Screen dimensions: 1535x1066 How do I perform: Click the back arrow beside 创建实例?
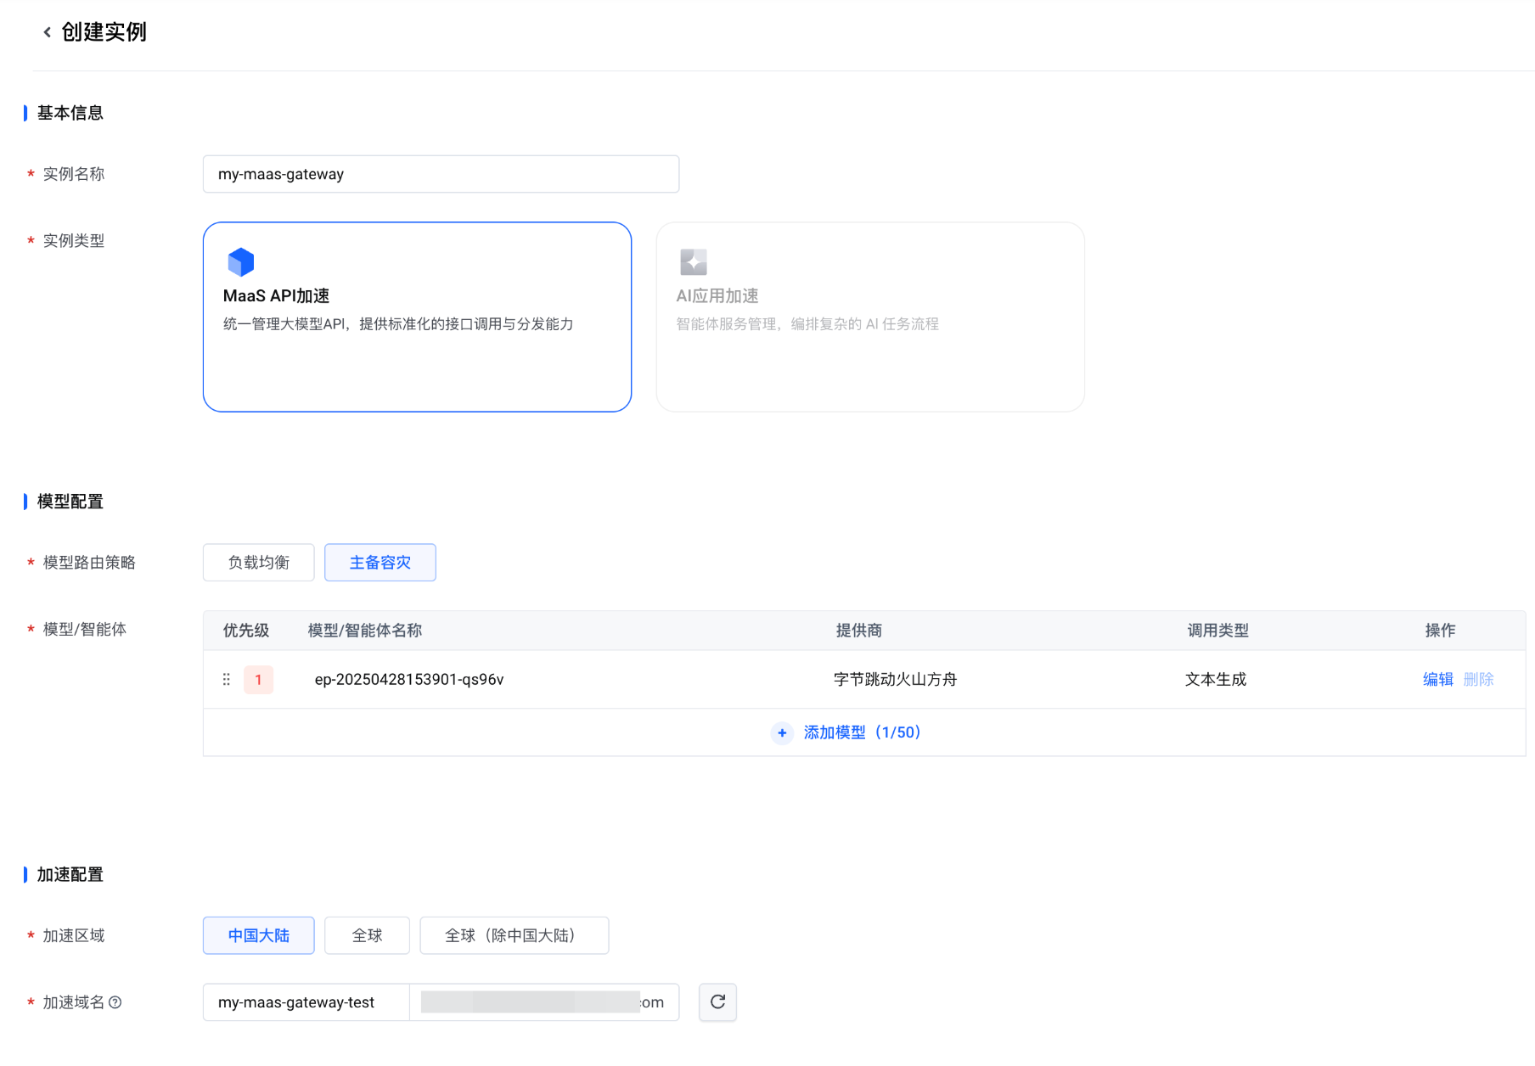47,32
